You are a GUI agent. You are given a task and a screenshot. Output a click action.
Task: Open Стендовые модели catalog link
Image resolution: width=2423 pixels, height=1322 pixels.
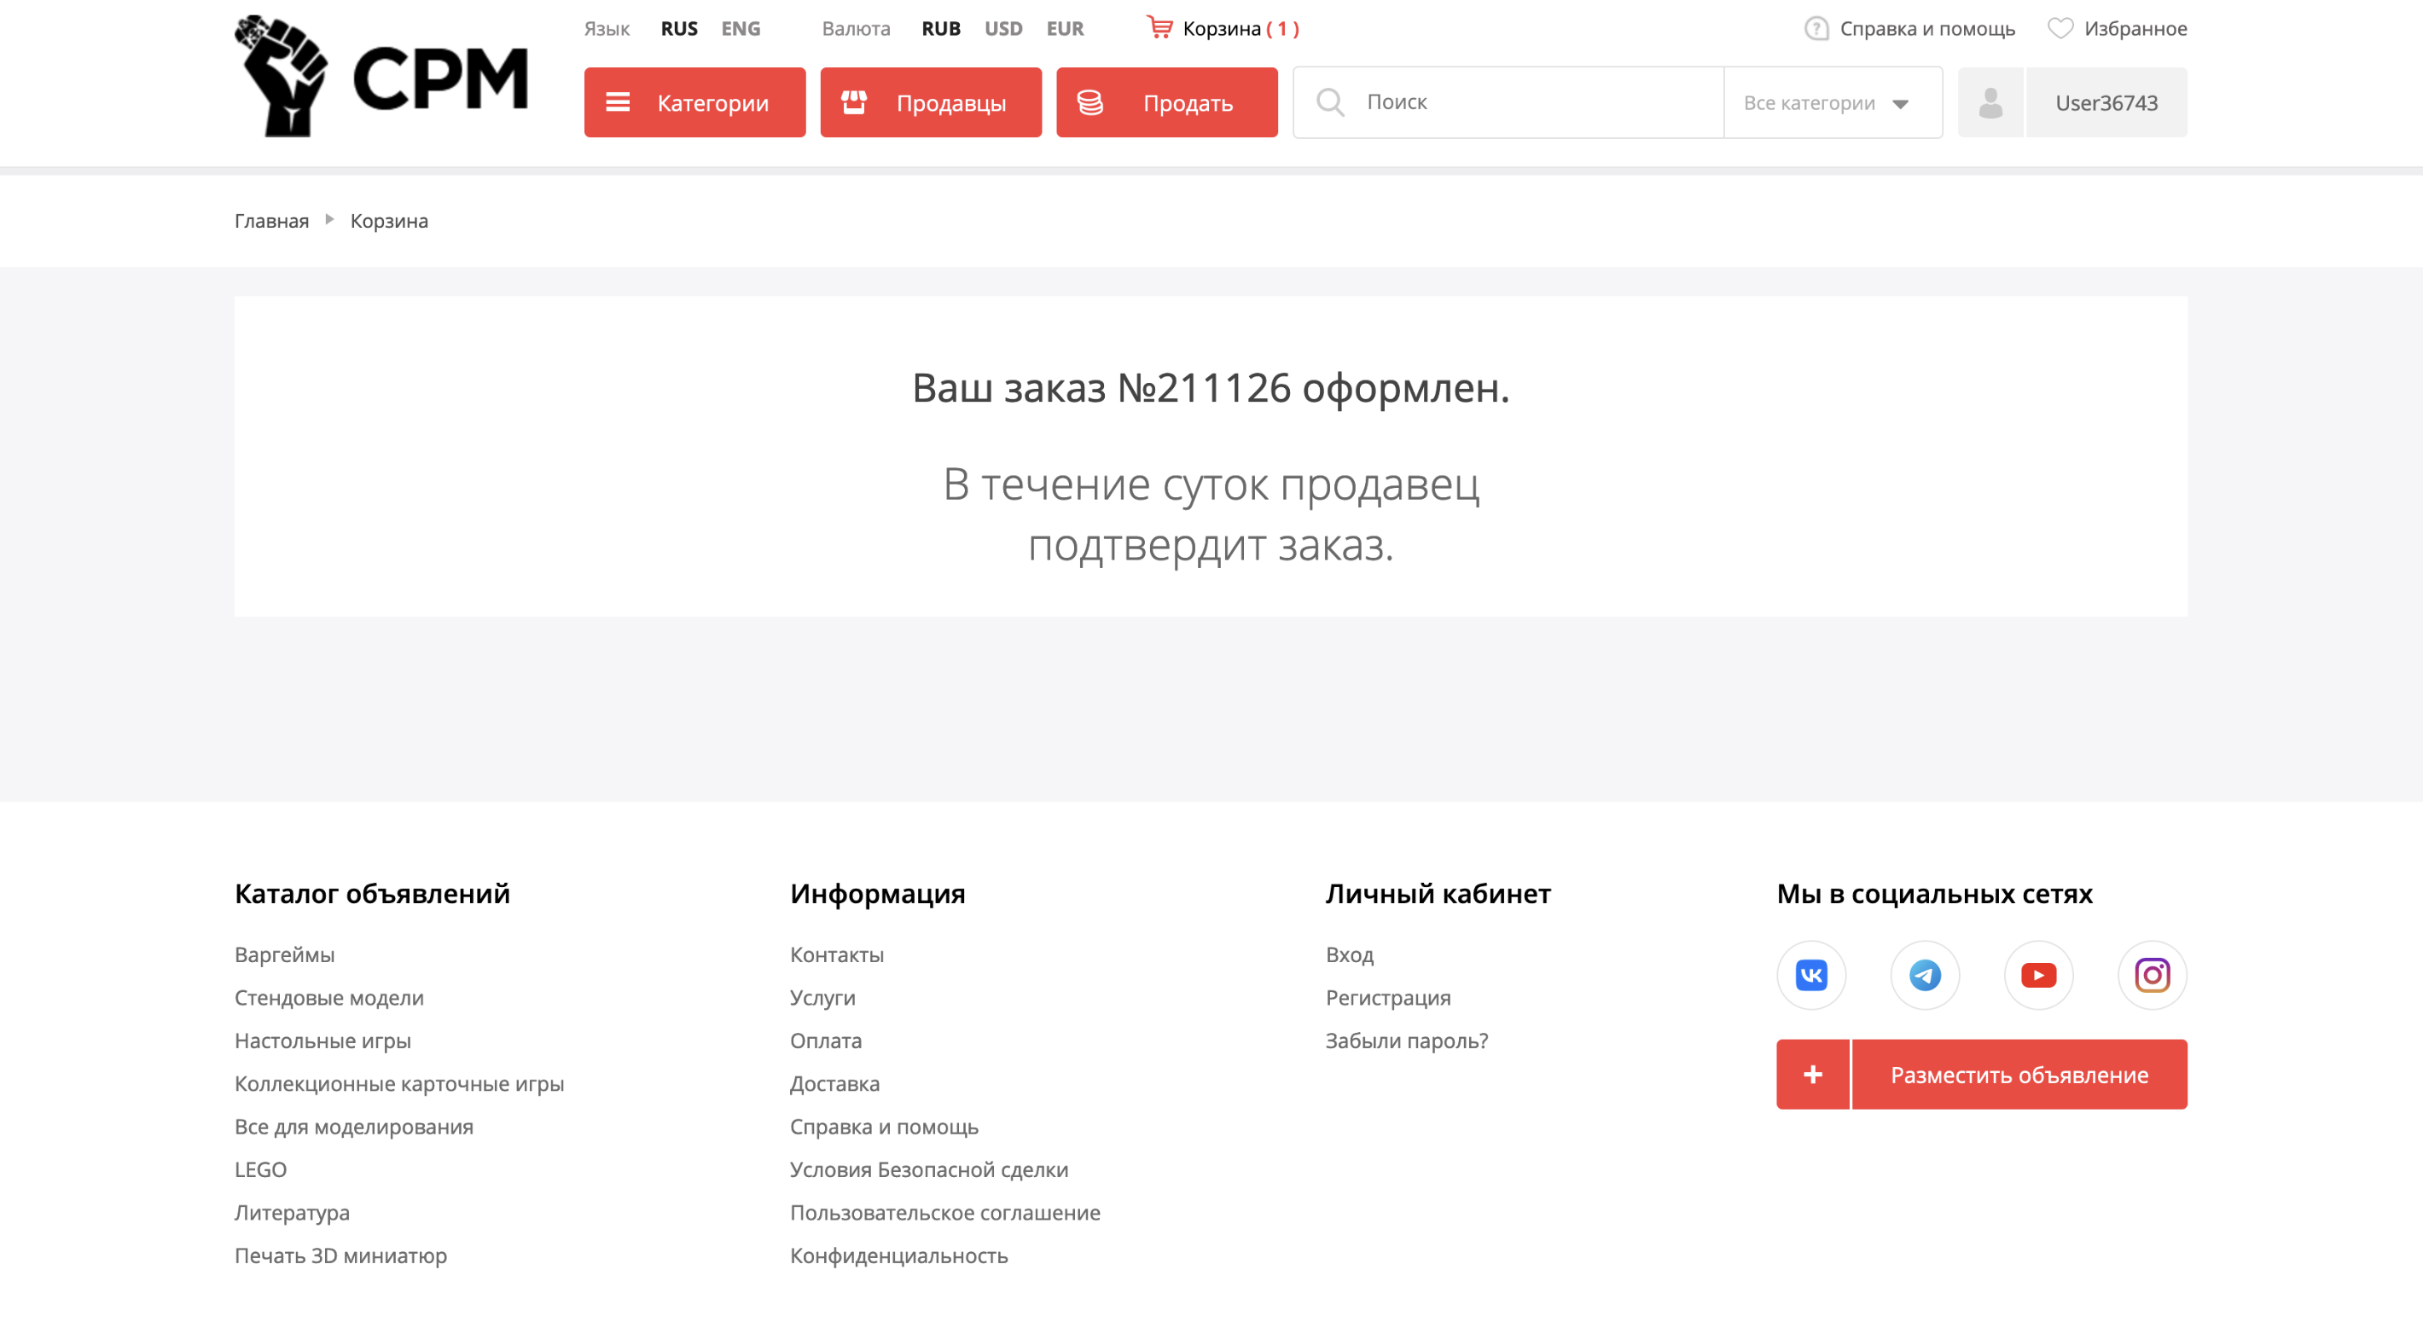pyautogui.click(x=329, y=998)
